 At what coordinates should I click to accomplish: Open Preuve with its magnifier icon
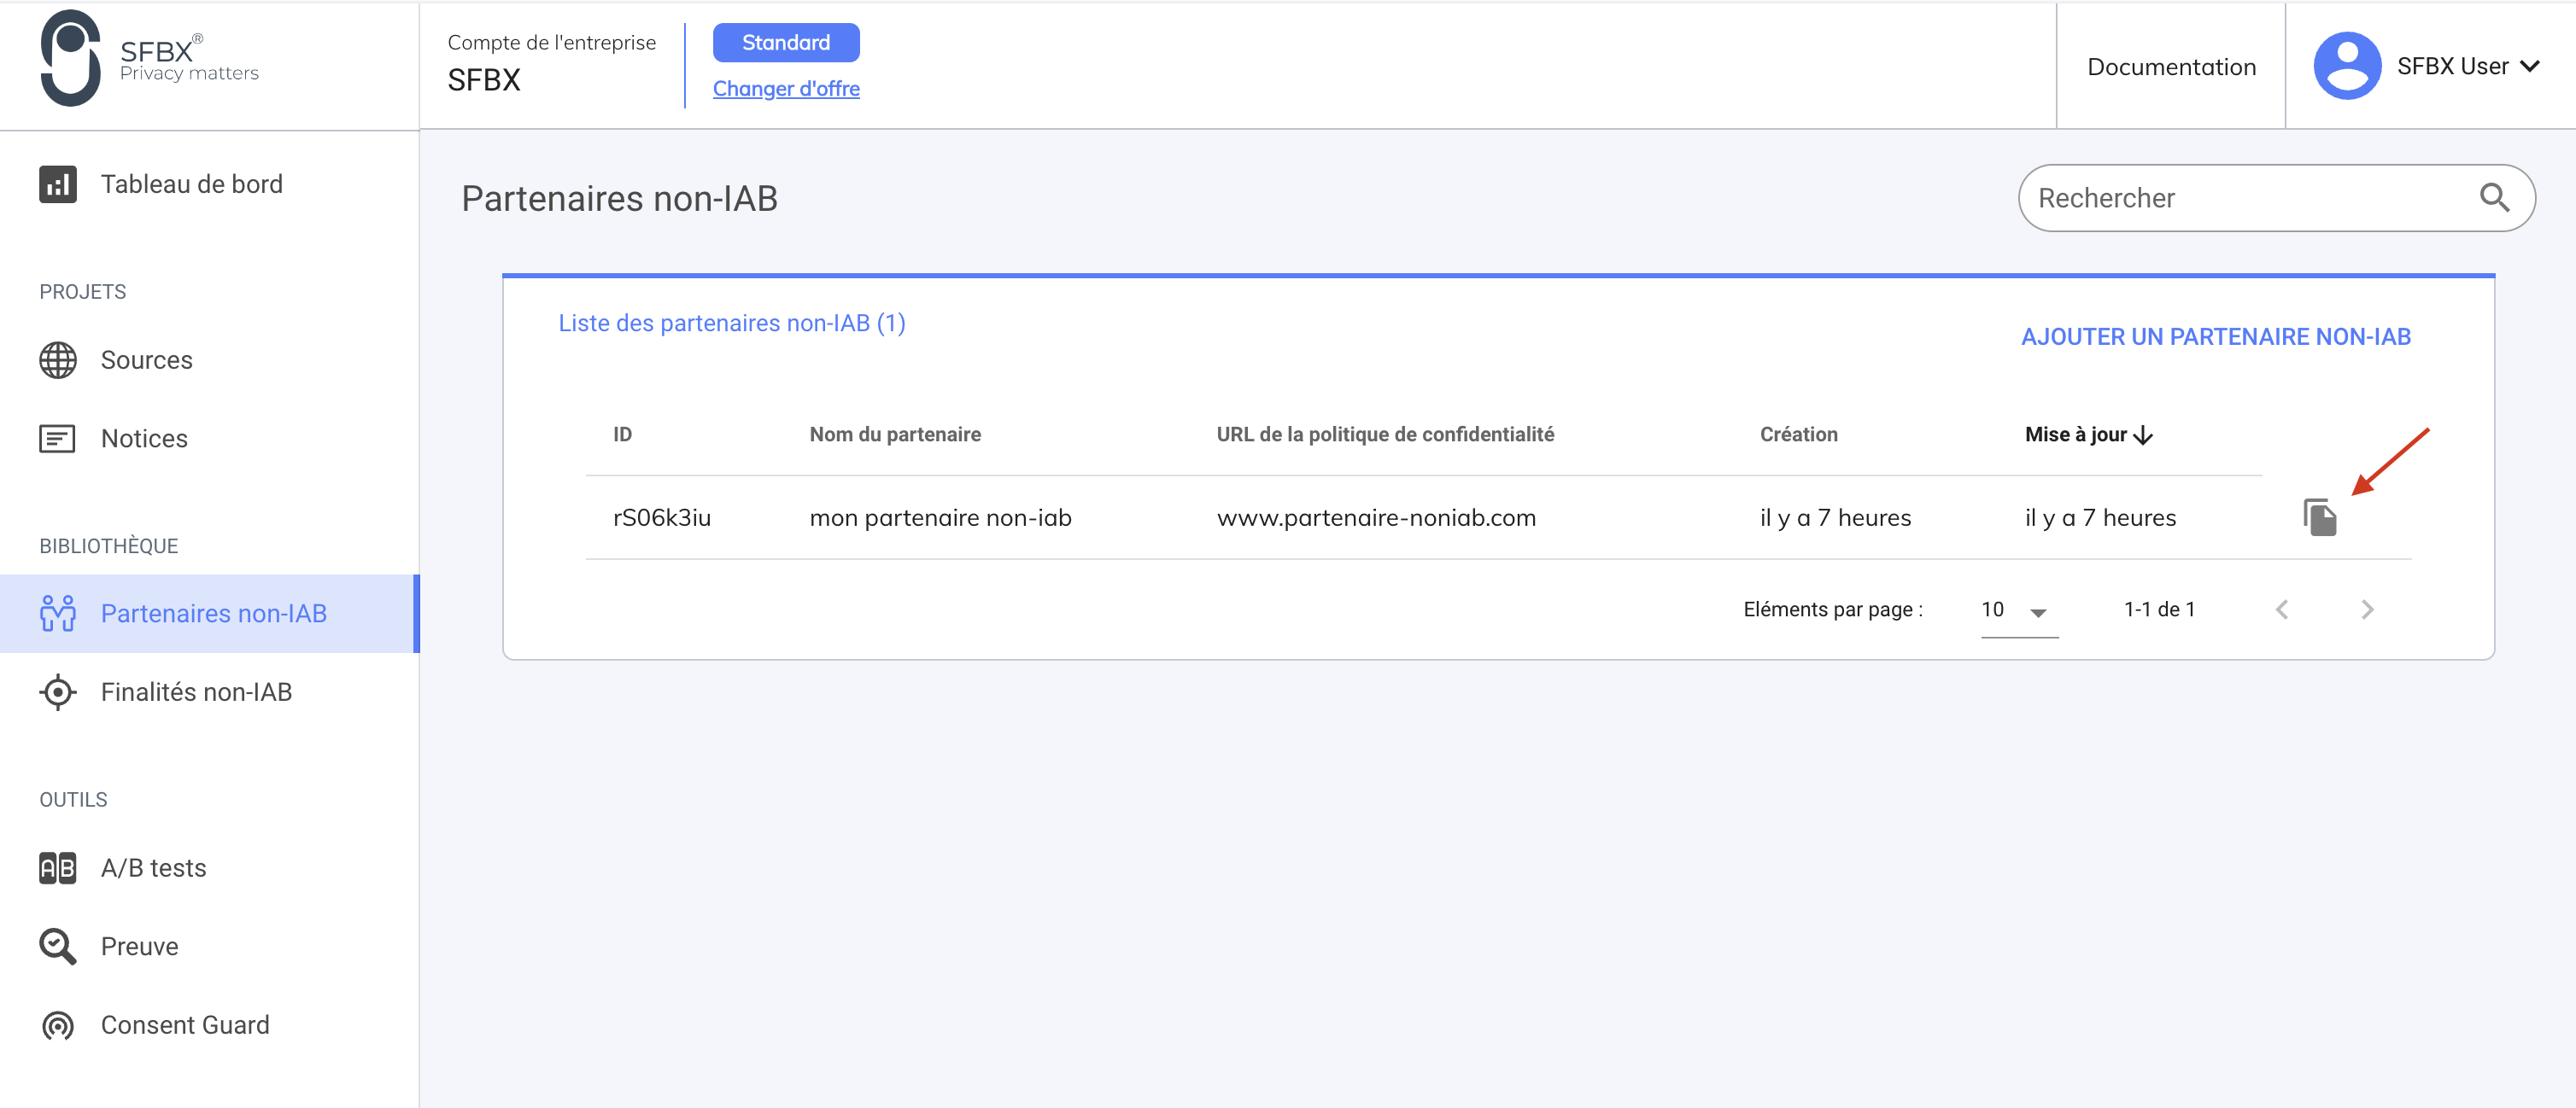tap(57, 945)
